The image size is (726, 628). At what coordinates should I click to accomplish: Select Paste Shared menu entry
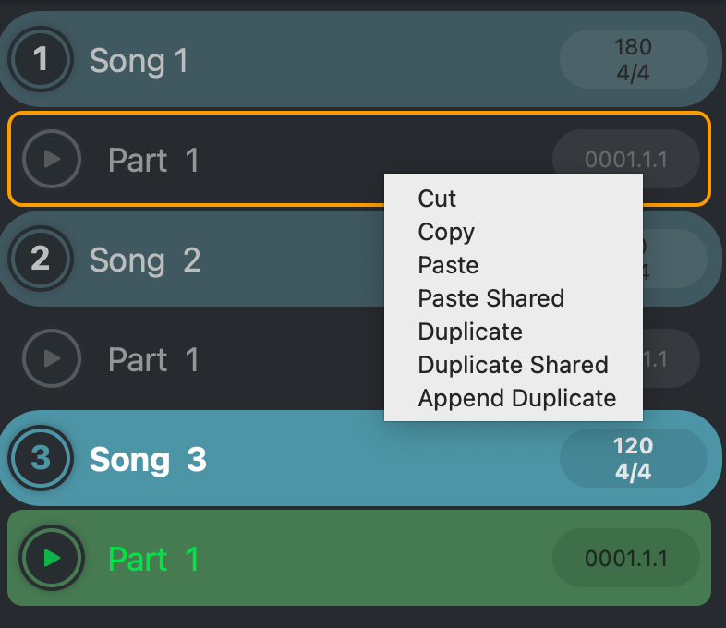point(490,298)
